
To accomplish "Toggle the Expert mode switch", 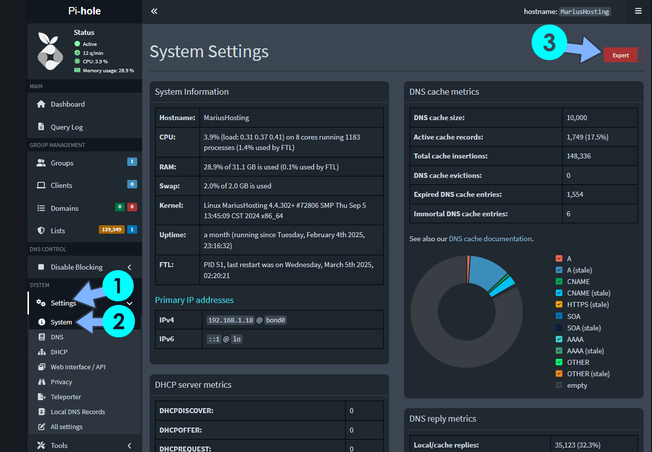I will point(623,55).
